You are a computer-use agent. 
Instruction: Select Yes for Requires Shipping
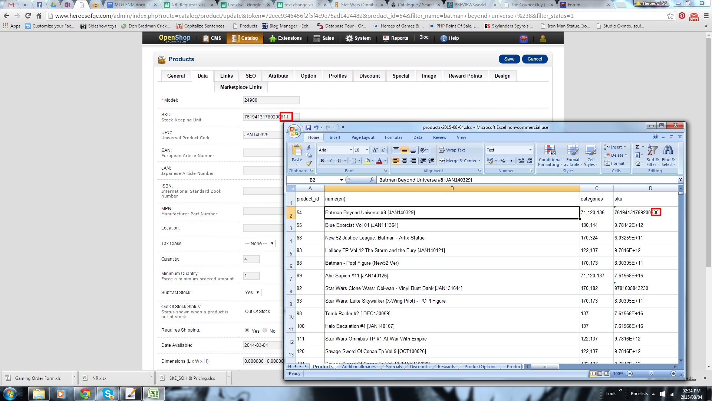[247, 330]
